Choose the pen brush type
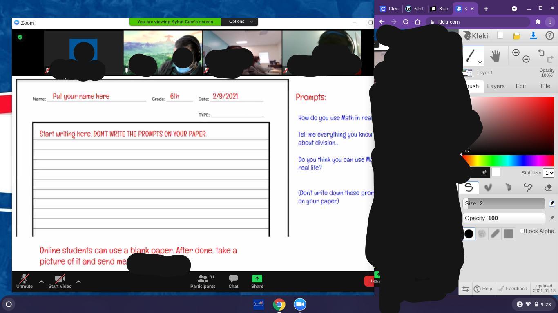 click(469, 187)
